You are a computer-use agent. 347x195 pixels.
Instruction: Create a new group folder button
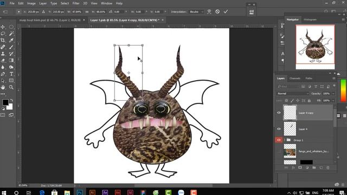(x=314, y=167)
